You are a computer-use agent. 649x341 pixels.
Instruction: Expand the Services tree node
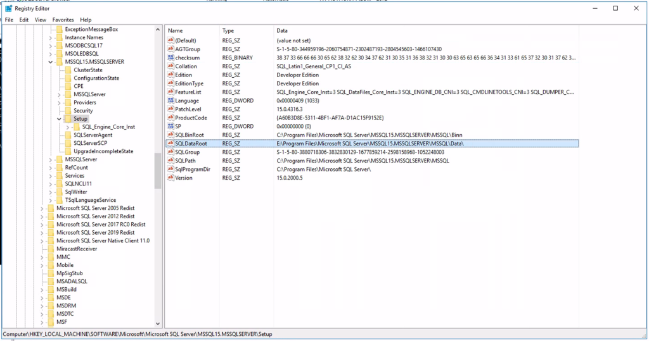pos(51,176)
